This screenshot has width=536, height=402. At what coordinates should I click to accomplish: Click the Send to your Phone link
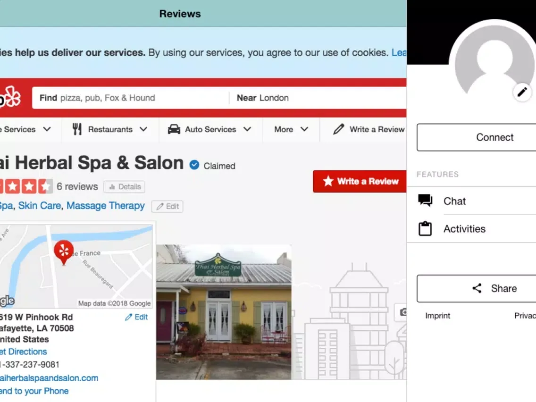[34, 391]
